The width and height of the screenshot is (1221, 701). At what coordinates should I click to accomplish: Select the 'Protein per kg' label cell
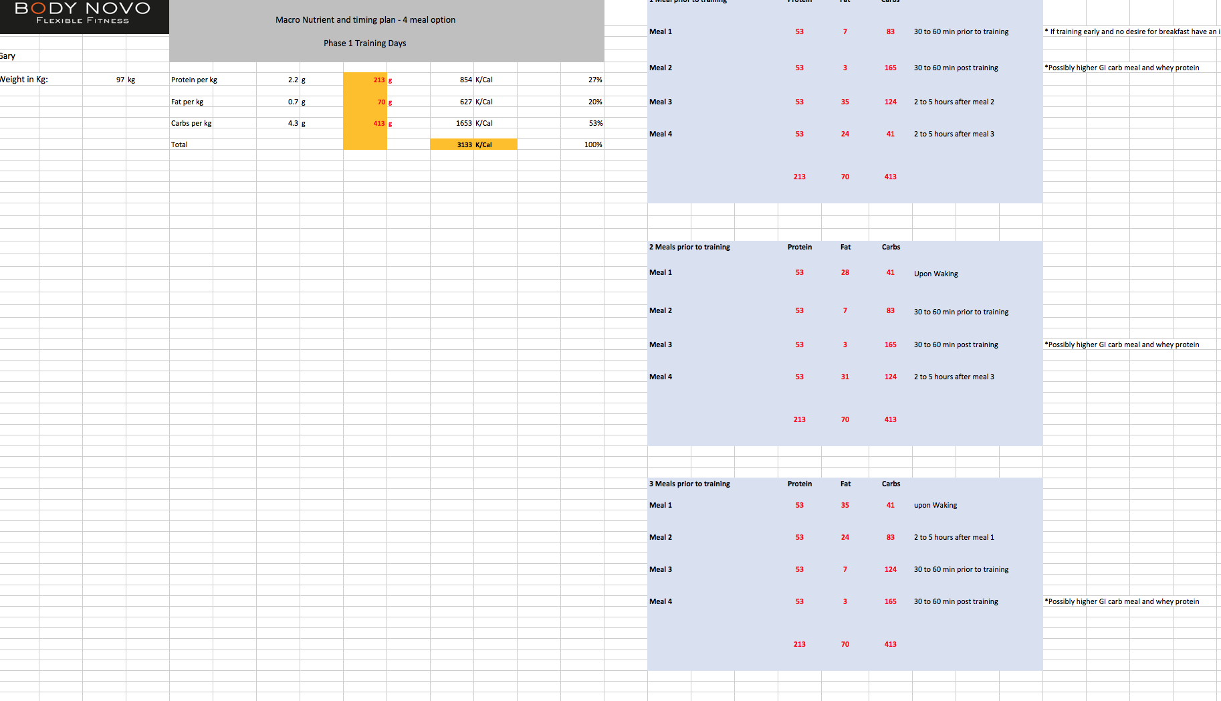coord(194,80)
